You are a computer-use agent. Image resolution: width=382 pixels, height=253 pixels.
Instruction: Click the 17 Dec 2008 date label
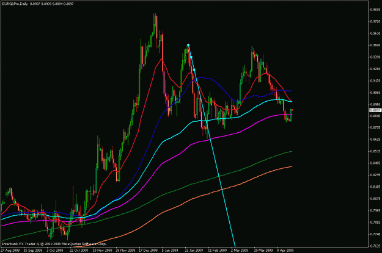pyautogui.click(x=149, y=250)
